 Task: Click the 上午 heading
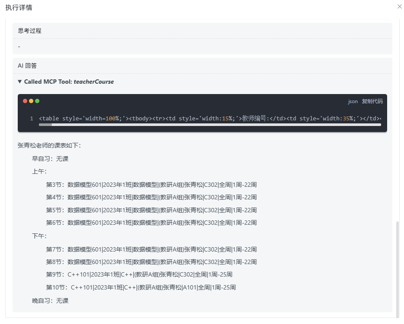point(39,171)
